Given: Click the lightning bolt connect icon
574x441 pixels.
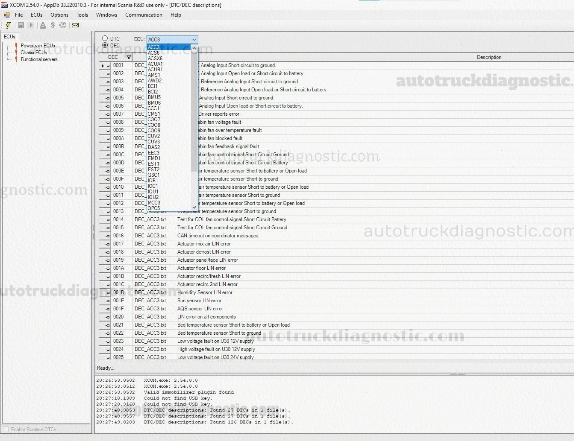Looking at the screenshot, I should point(8,25).
